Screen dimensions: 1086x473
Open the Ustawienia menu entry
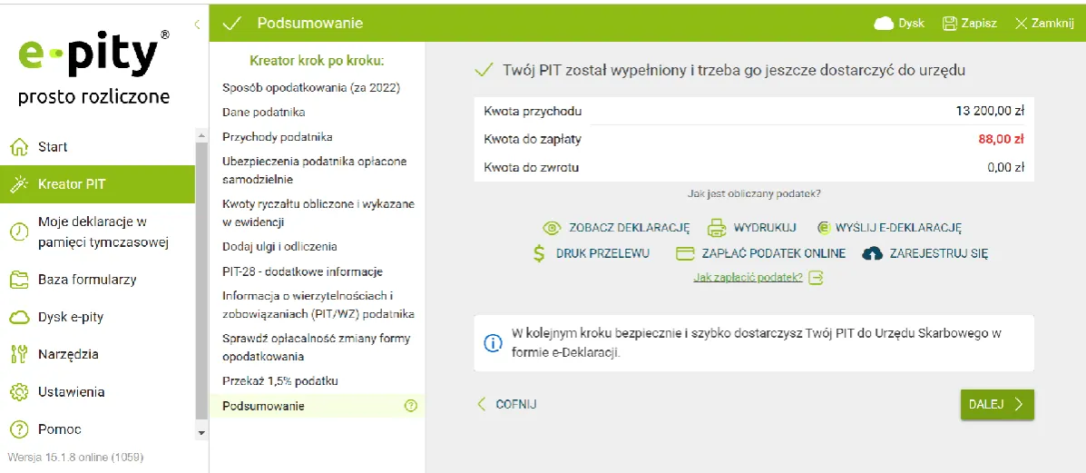[72, 392]
